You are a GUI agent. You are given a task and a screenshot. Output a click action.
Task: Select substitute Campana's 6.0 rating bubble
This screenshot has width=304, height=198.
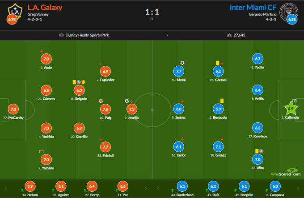click(x=276, y=187)
